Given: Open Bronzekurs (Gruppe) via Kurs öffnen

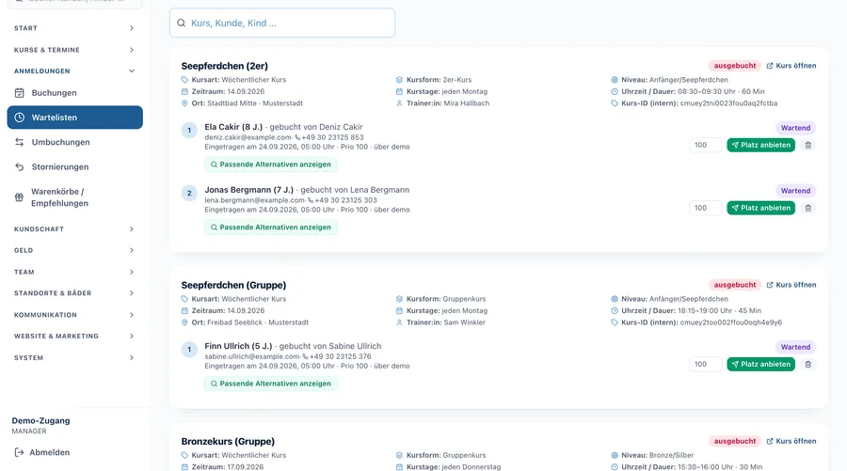Looking at the screenshot, I should pyautogui.click(x=791, y=441).
